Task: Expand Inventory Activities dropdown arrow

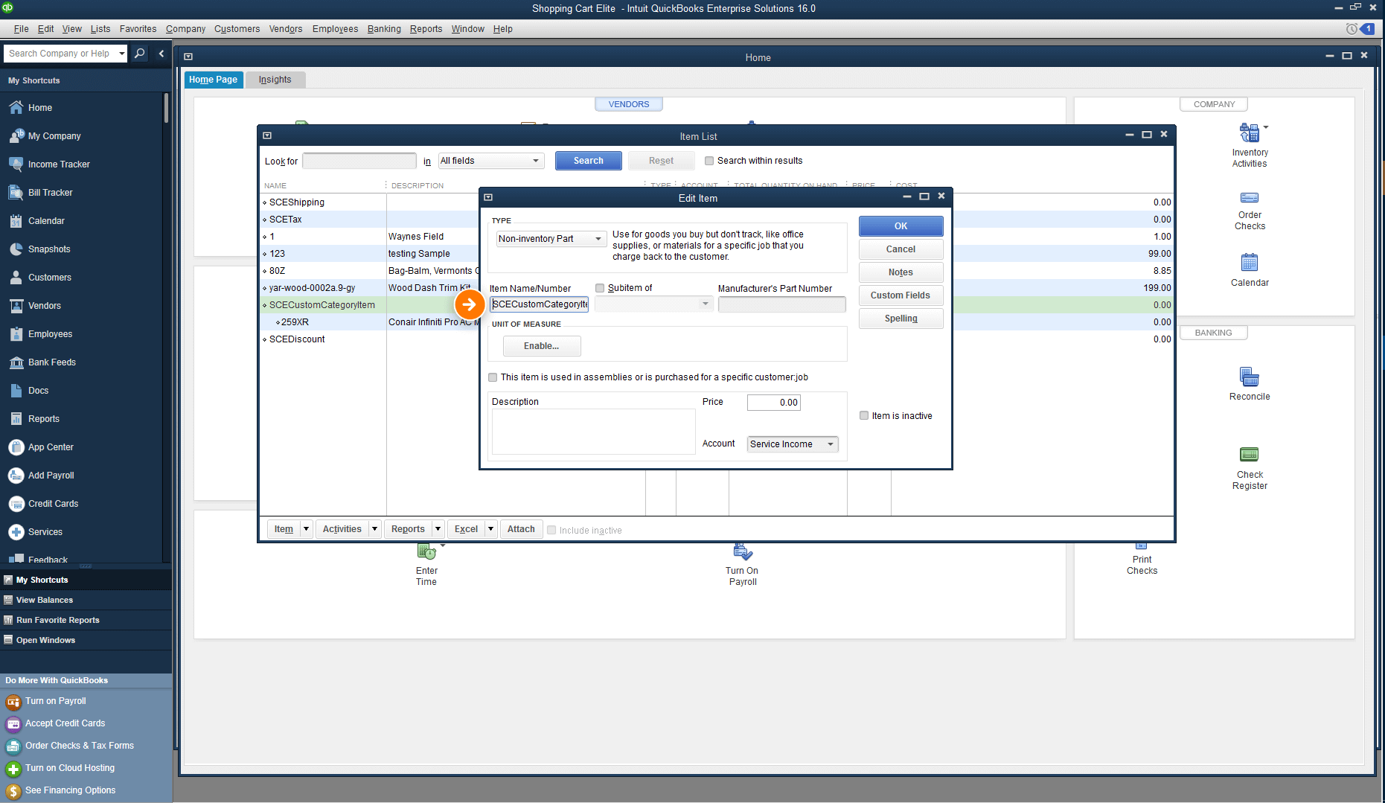Action: 1265,127
